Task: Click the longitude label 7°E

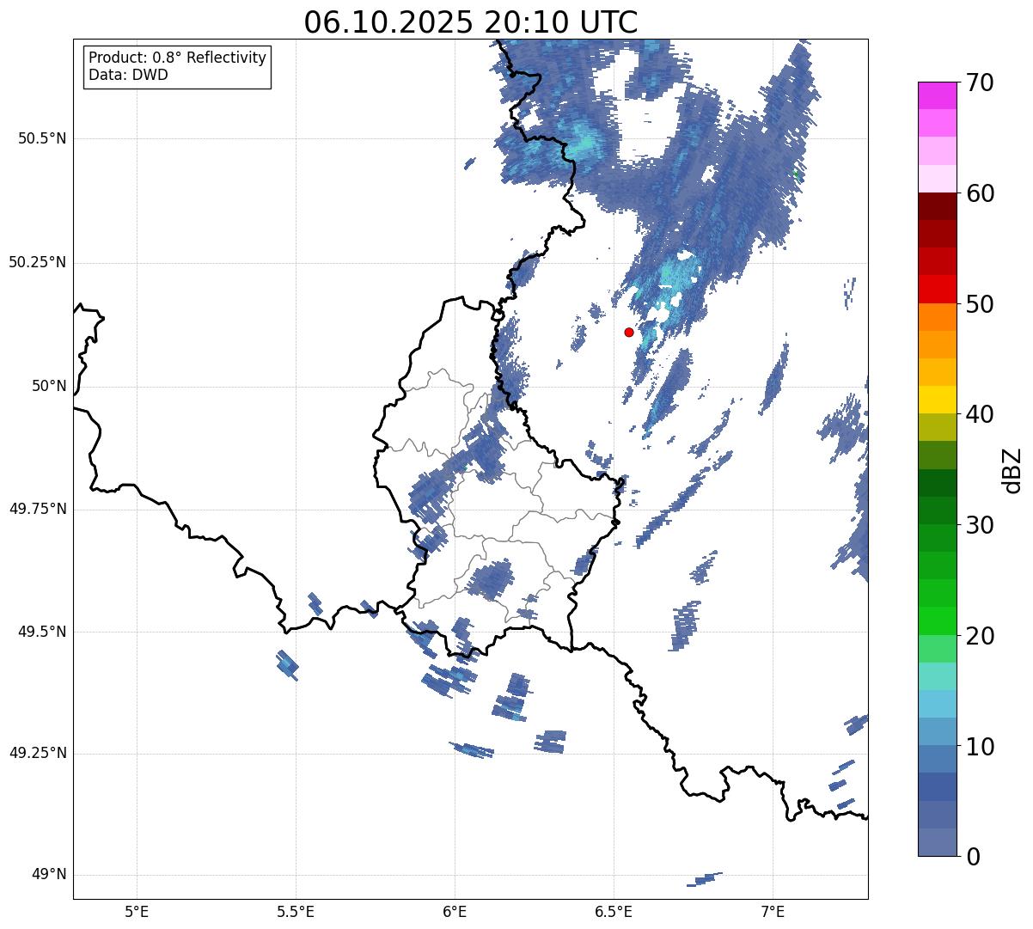Action: coord(773,911)
